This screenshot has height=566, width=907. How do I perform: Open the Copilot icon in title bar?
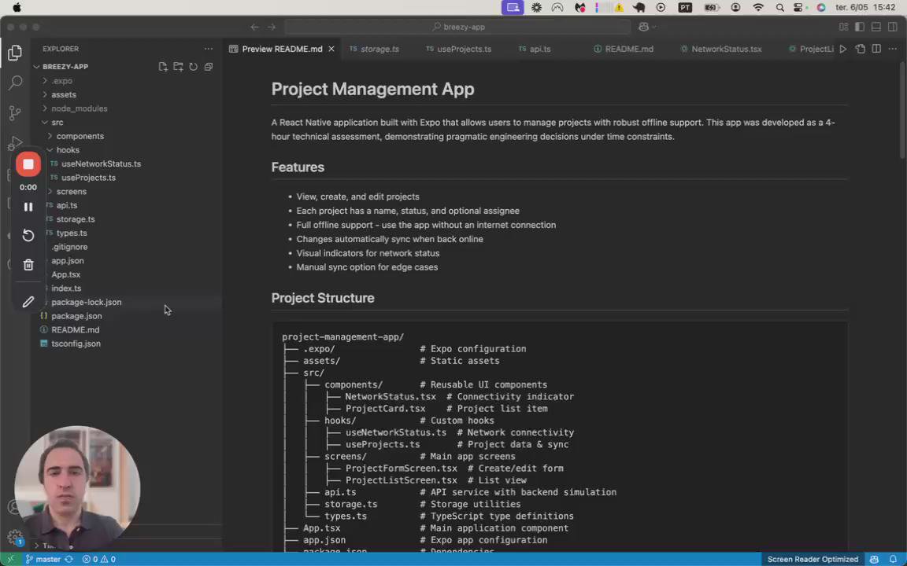(643, 27)
